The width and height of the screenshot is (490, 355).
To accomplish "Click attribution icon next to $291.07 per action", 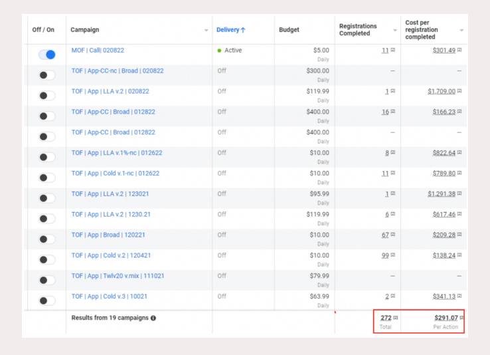I will pyautogui.click(x=461, y=318).
